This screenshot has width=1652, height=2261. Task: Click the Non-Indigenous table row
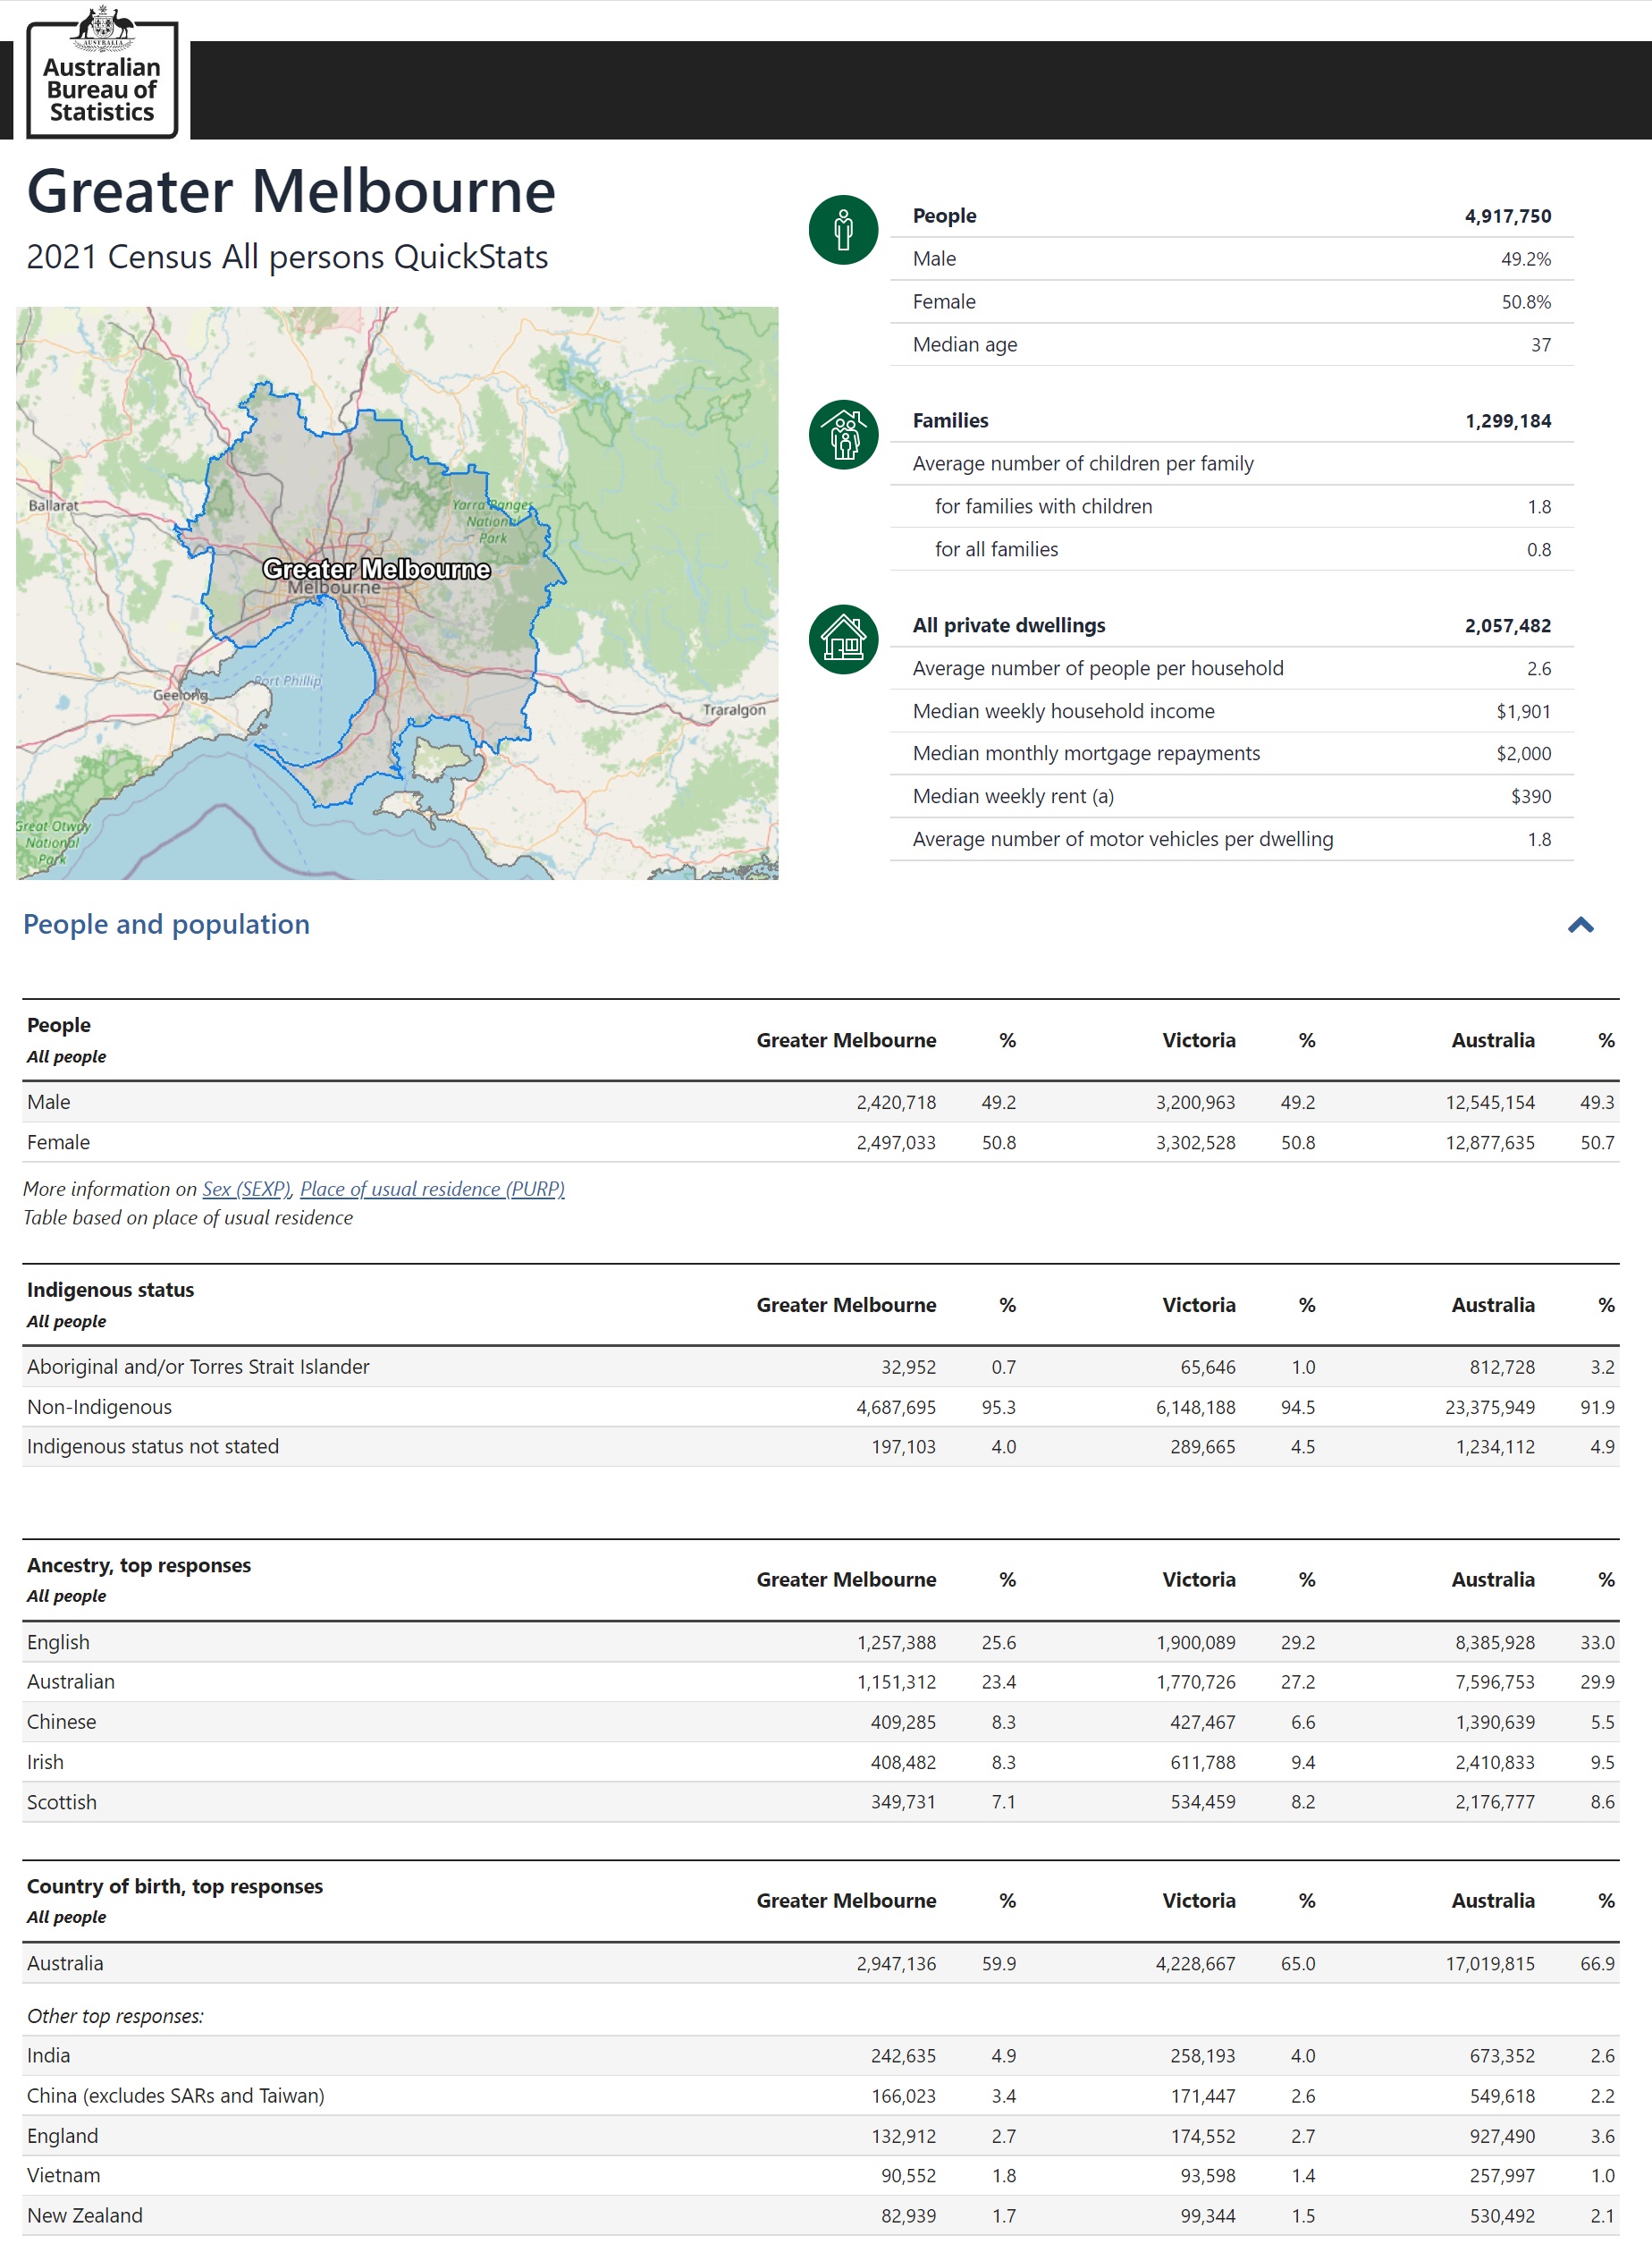click(500, 1406)
